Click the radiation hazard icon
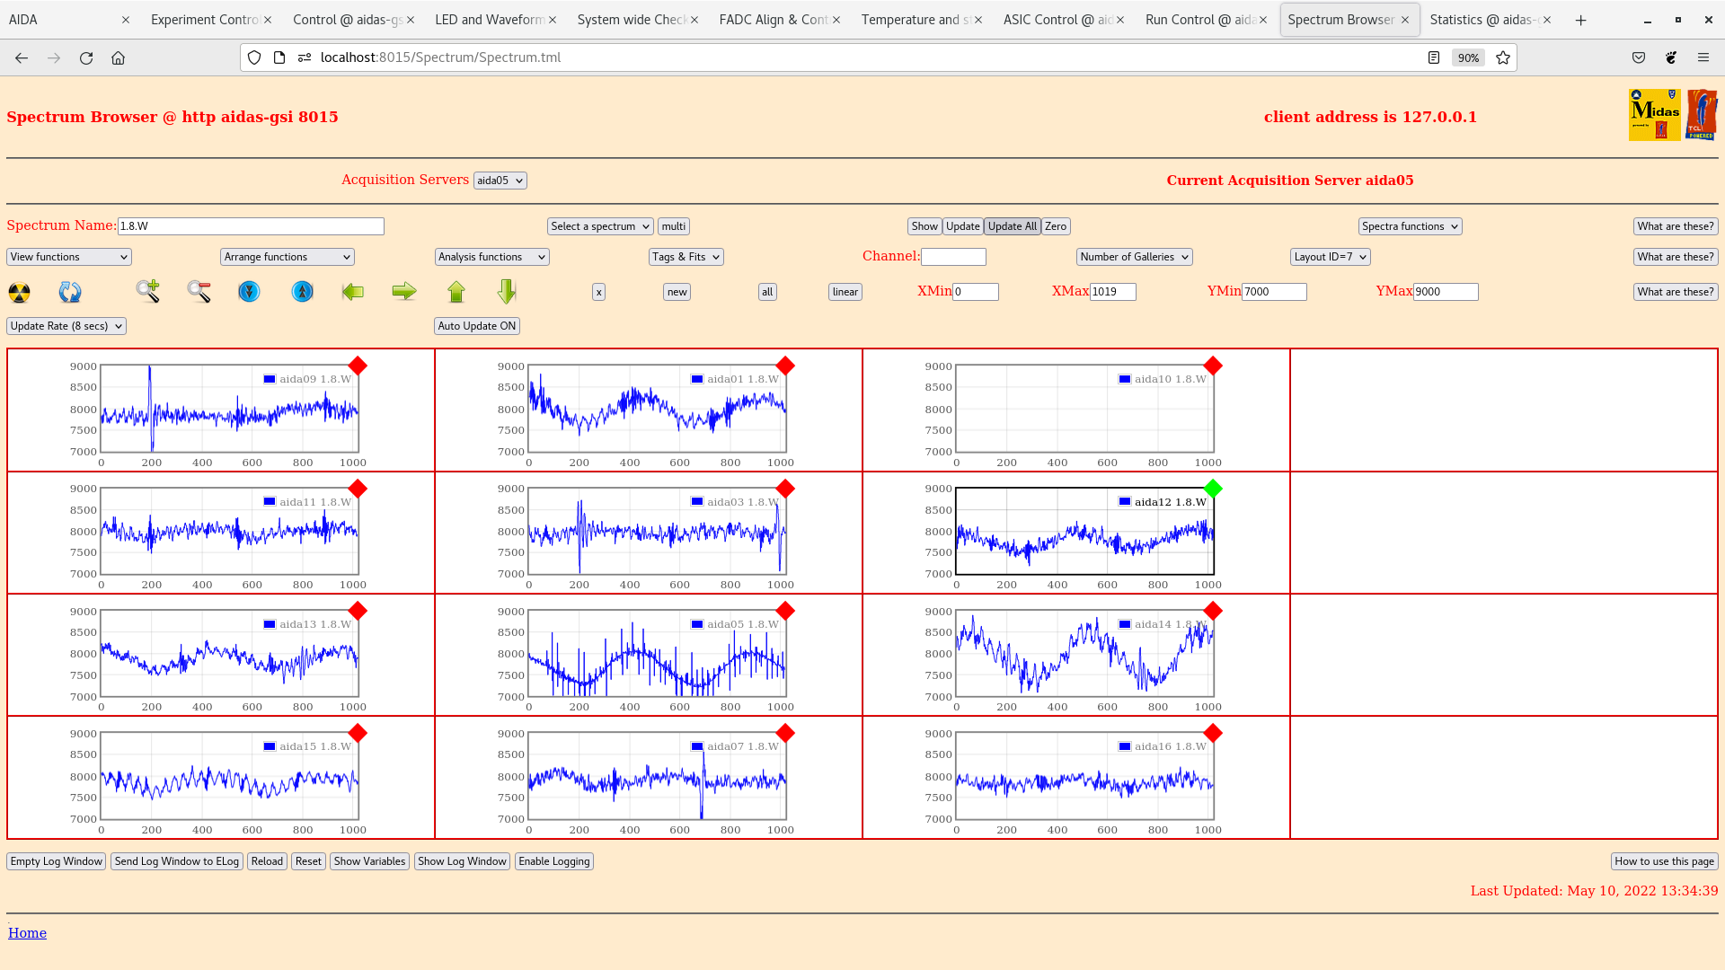 click(x=19, y=292)
